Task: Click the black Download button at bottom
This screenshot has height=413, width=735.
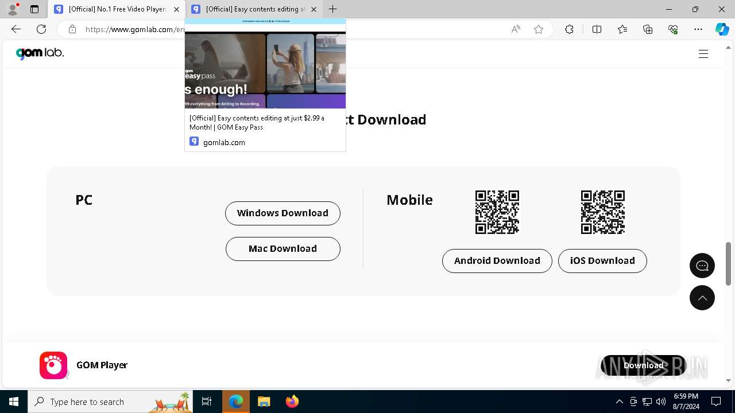Action: [644, 365]
